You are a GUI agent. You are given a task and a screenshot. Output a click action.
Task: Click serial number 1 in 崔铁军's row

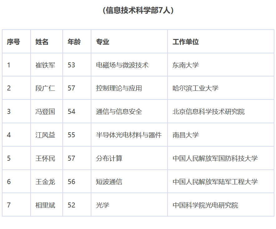(x=9, y=65)
